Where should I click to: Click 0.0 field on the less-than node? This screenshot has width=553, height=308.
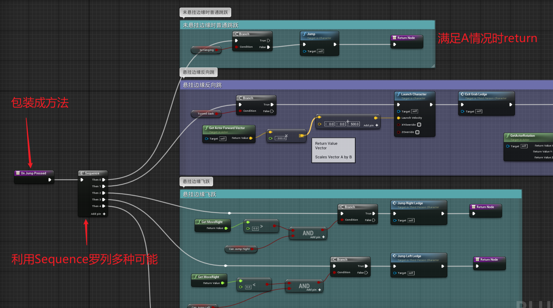(x=248, y=287)
